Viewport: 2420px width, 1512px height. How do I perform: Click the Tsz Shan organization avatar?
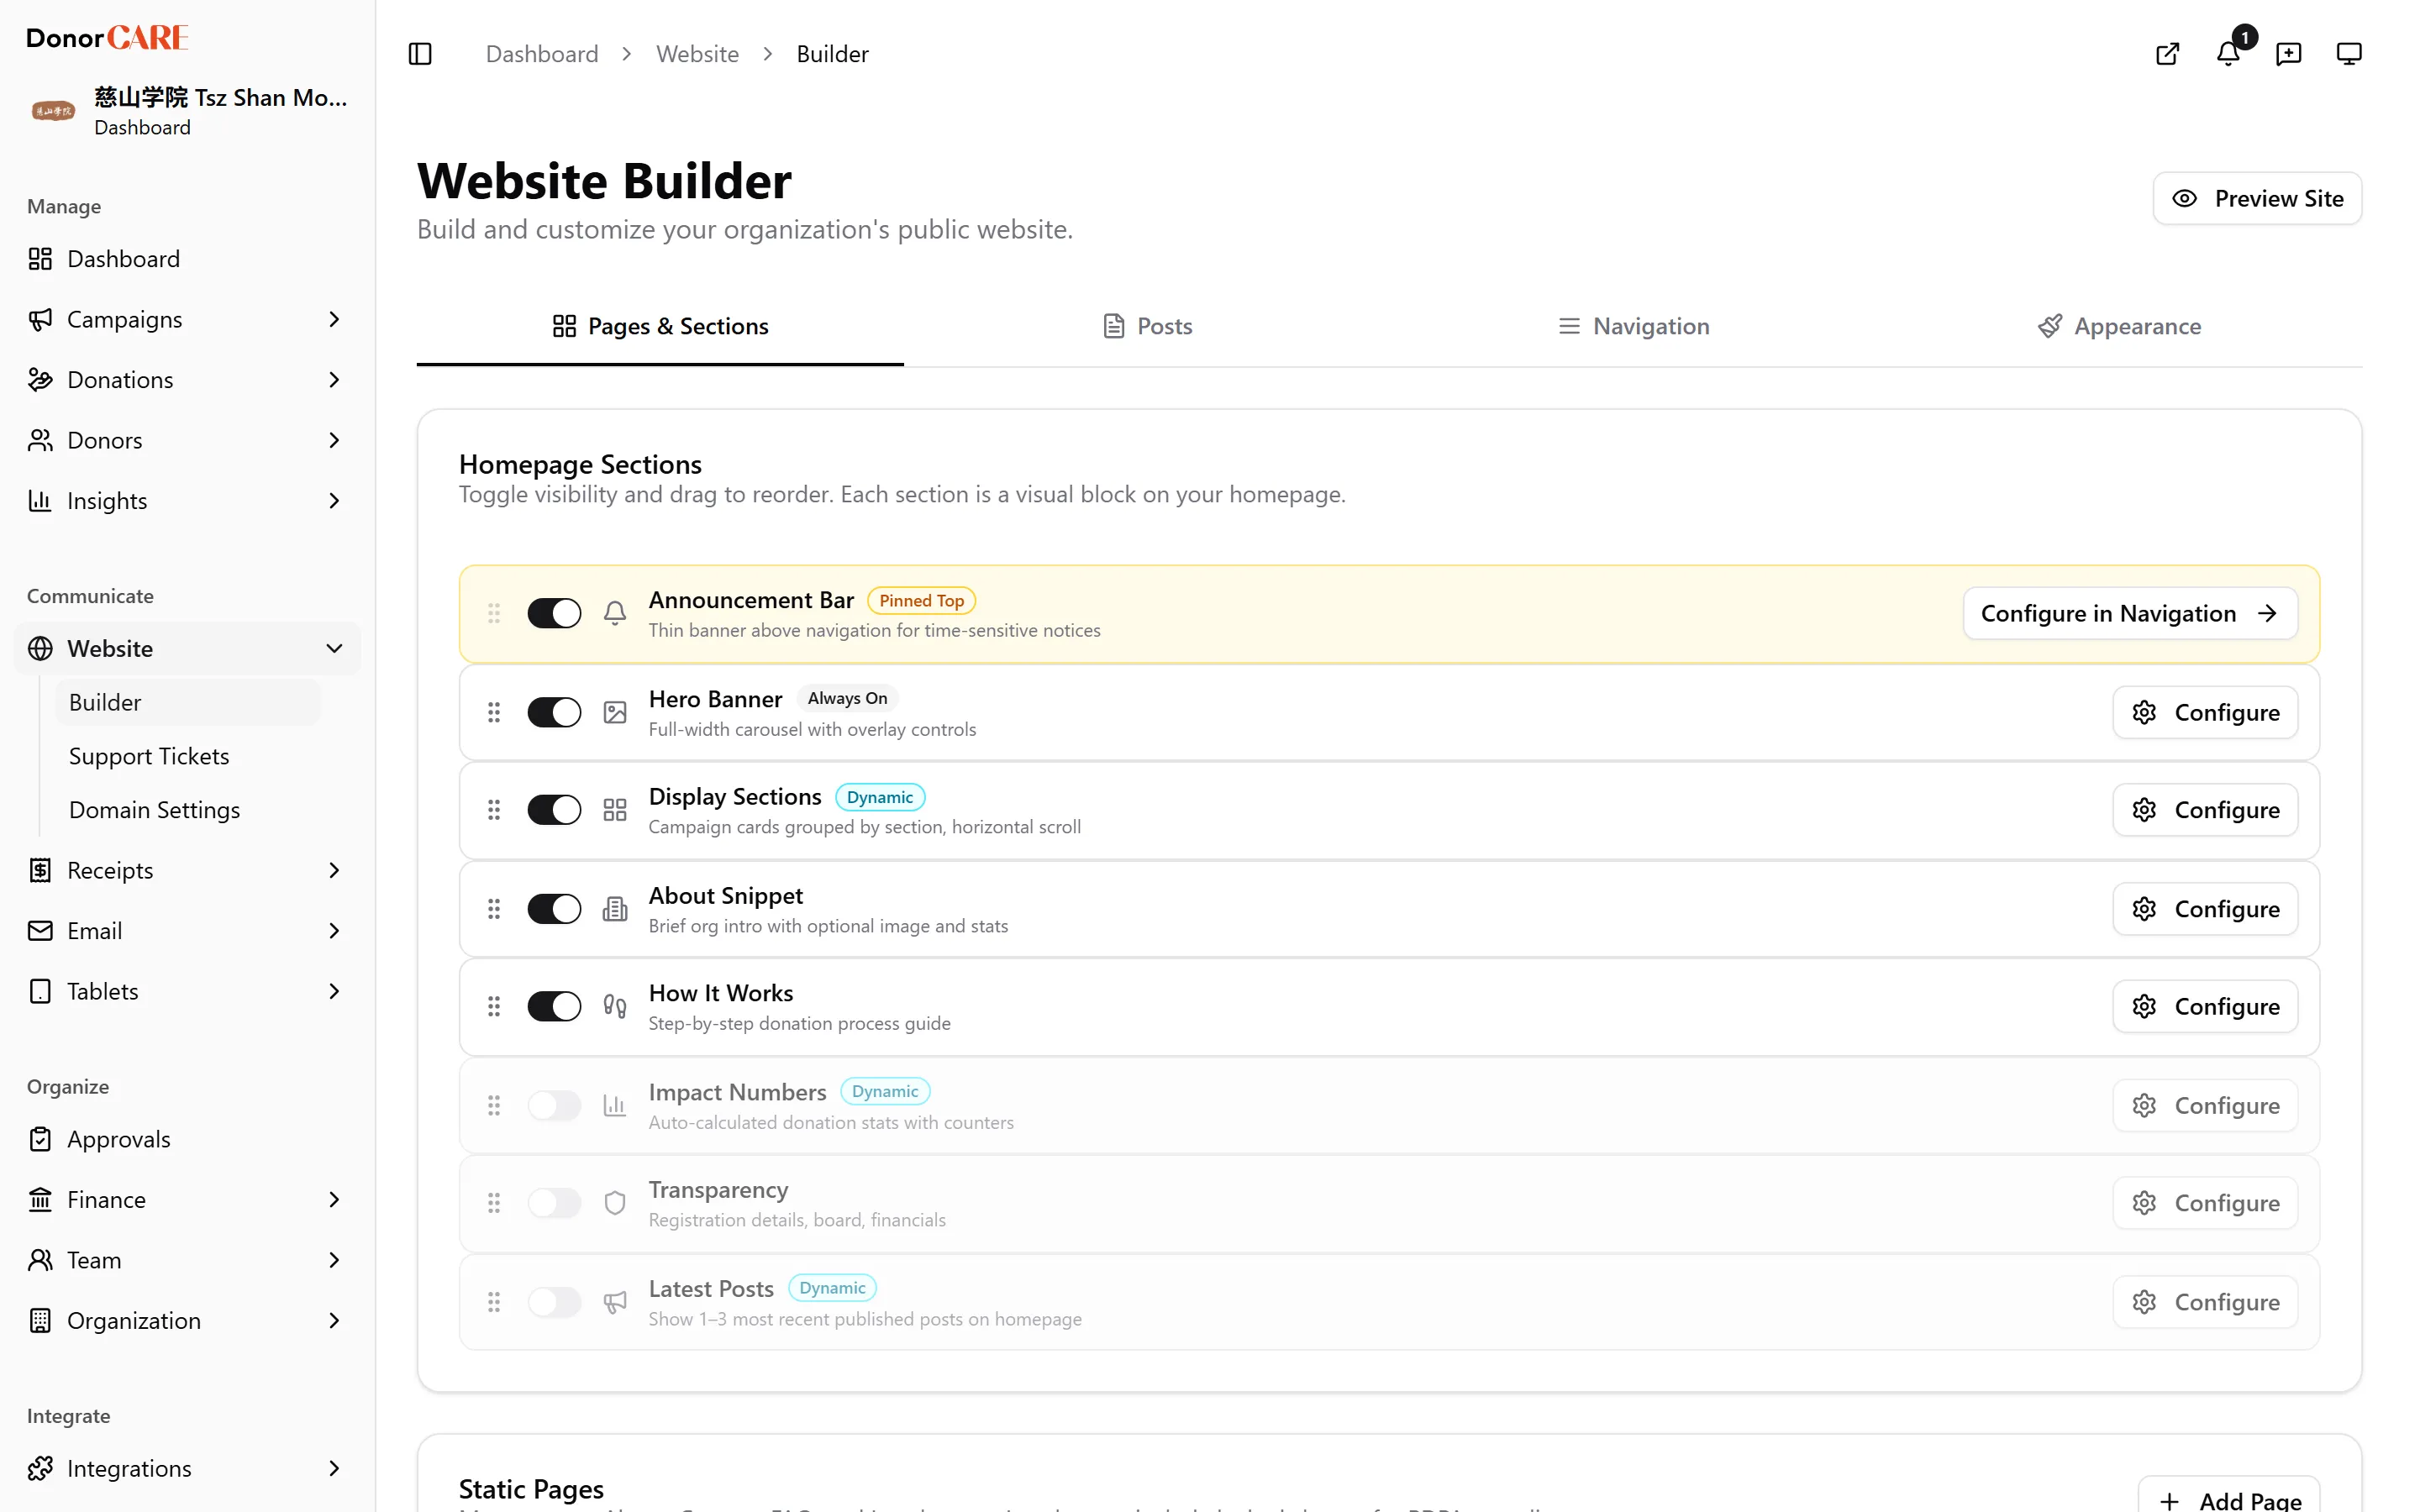[x=52, y=111]
